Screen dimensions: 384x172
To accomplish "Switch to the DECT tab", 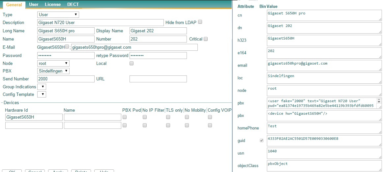I will 73,4.
